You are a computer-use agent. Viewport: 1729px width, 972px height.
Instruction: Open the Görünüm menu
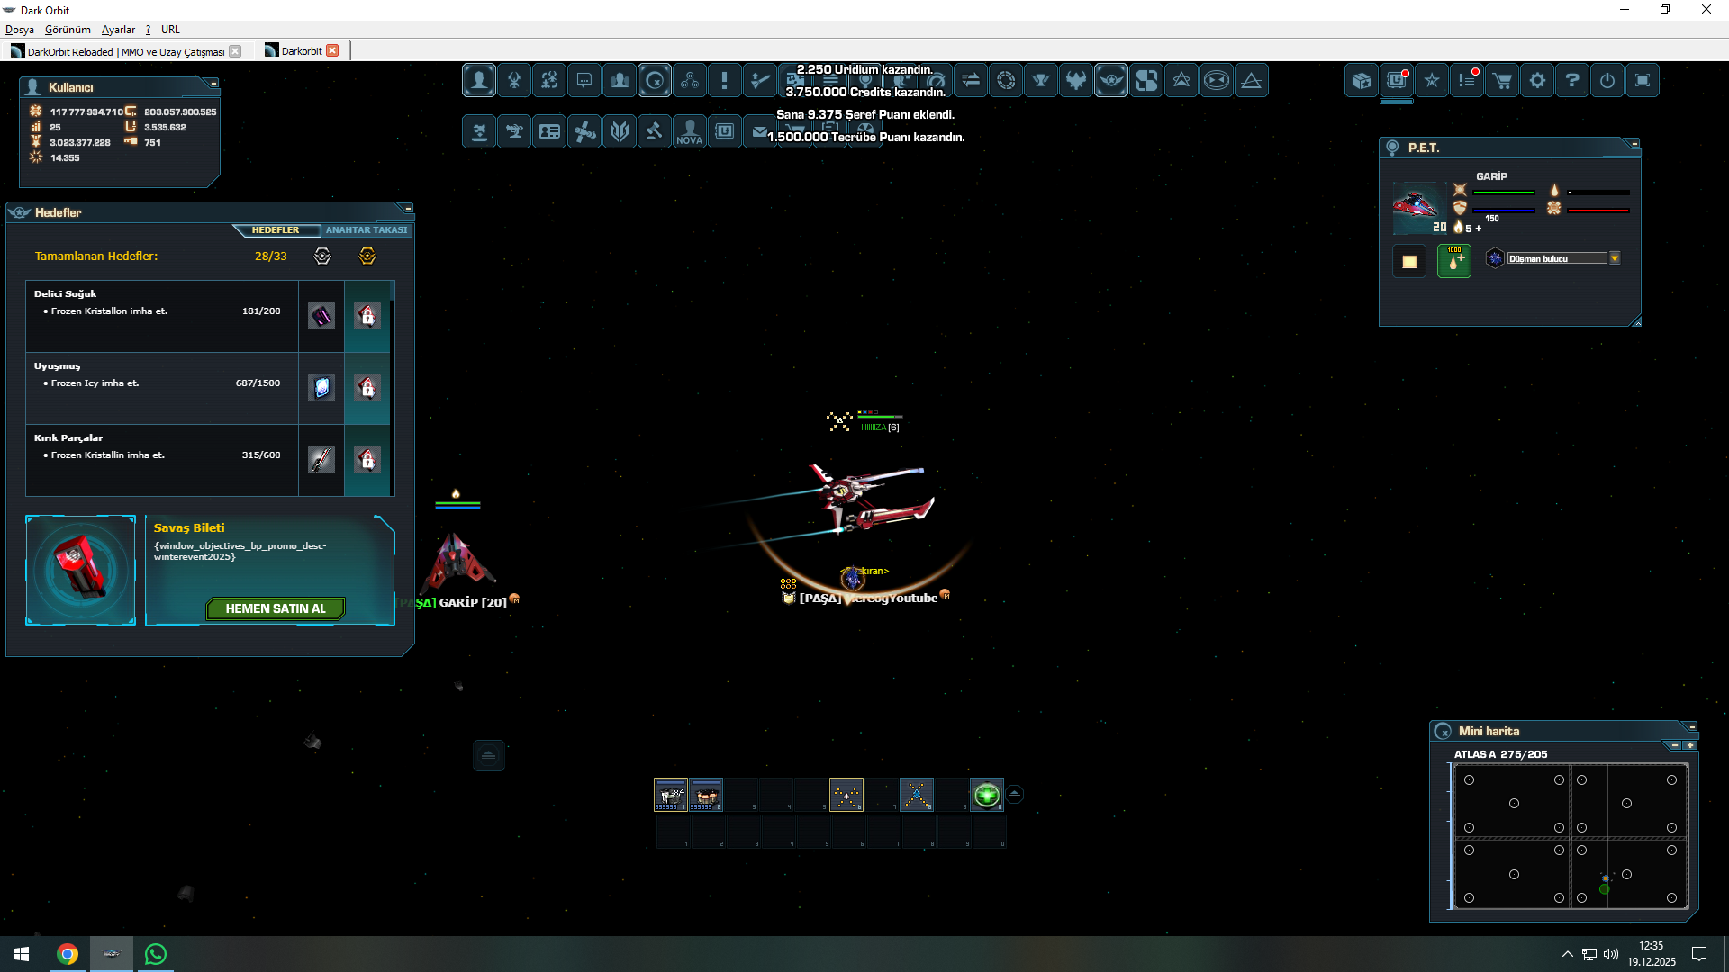pyautogui.click(x=68, y=30)
